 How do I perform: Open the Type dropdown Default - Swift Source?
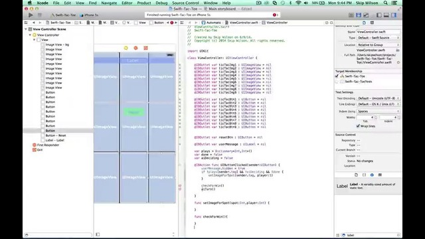(378, 38)
